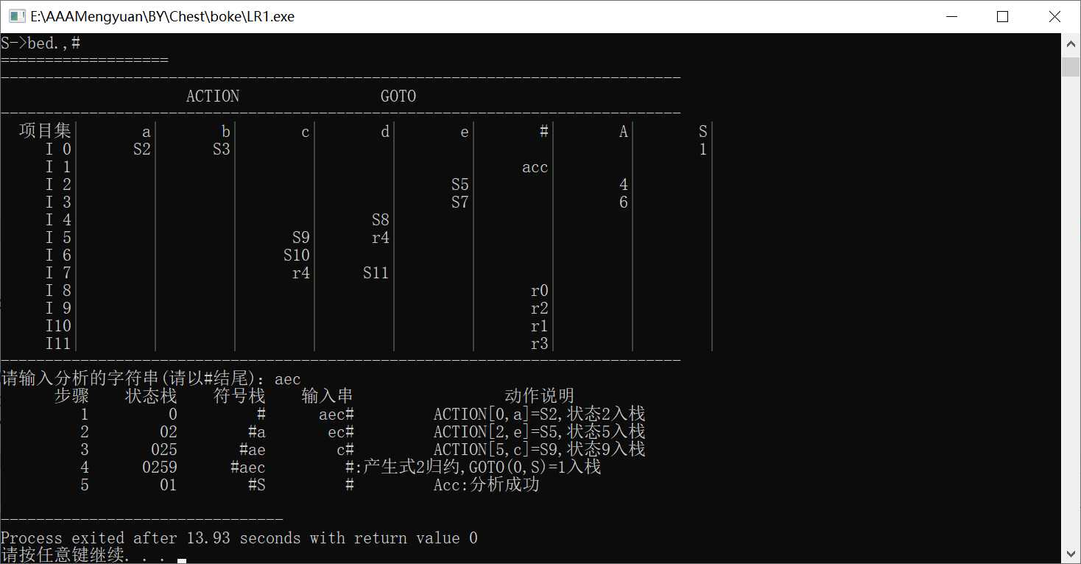This screenshot has width=1081, height=564.
Task: Click symbol stack value '#aec'
Action: pyautogui.click(x=248, y=468)
